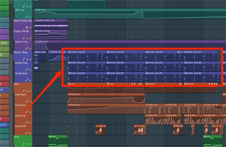Select the Cho..Drop pattern clip
Screen dimensions: 226x147
[40, 56]
